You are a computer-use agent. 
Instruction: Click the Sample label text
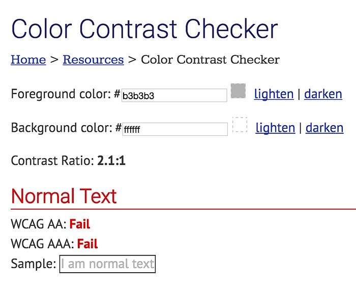tap(34, 264)
